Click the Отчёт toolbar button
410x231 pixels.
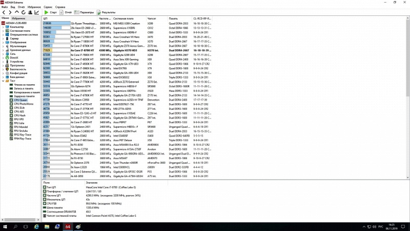coord(66,12)
